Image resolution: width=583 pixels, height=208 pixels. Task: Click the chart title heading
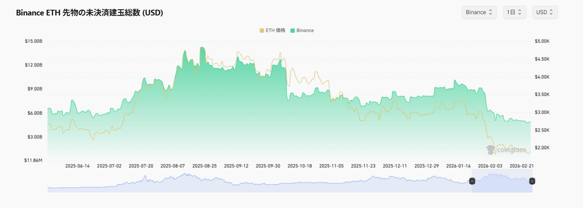tap(89, 13)
